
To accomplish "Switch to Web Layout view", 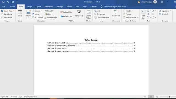I will pyautogui.click(x=157, y=97).
